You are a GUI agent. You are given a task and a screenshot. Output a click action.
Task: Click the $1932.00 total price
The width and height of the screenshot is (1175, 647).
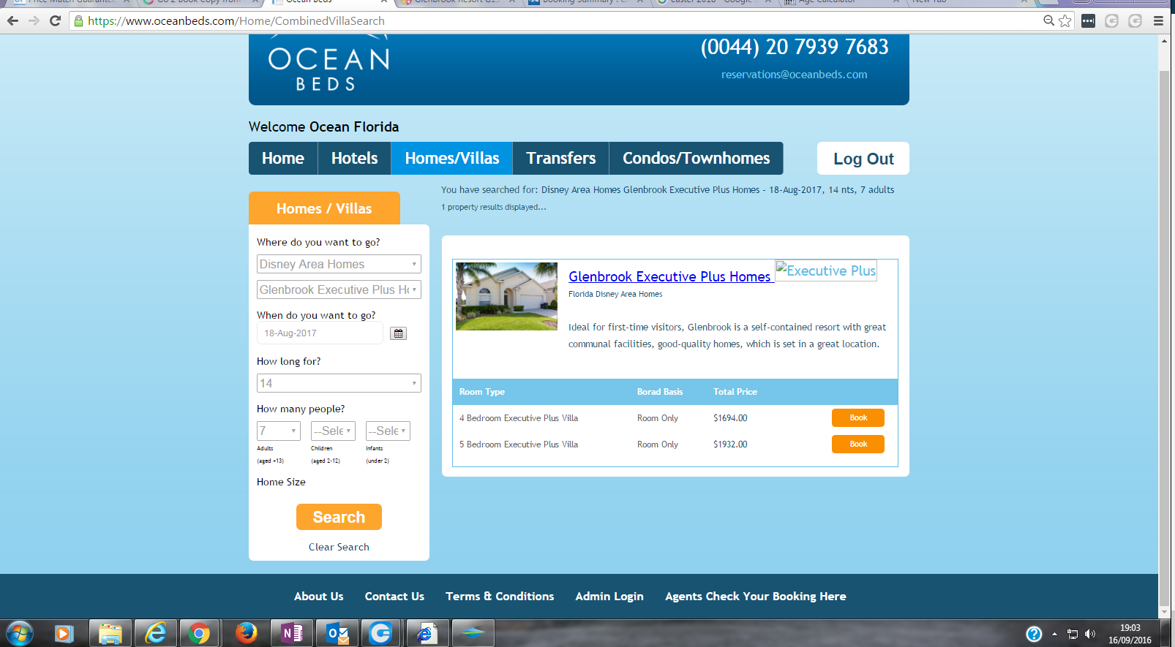point(730,444)
